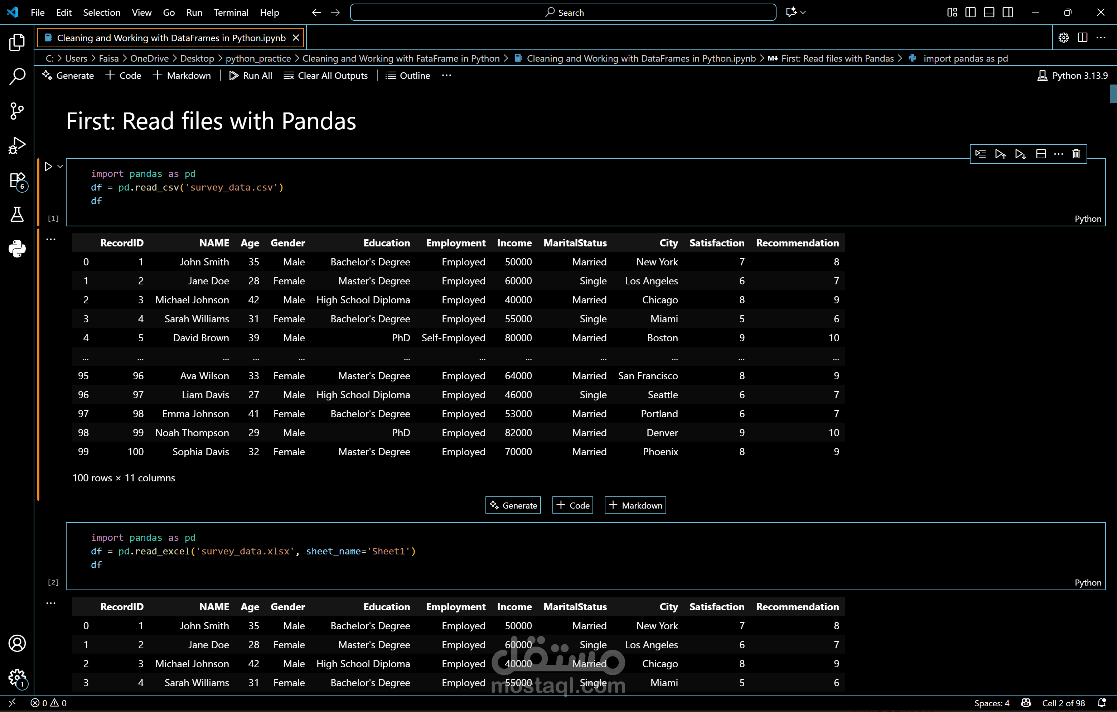Screen dimensions: 1117x712
Task: Open the Selection menu
Action: click(102, 13)
